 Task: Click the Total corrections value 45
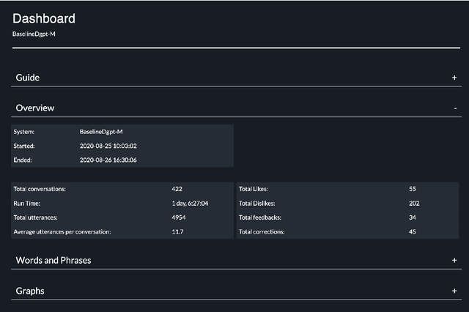[x=413, y=231]
